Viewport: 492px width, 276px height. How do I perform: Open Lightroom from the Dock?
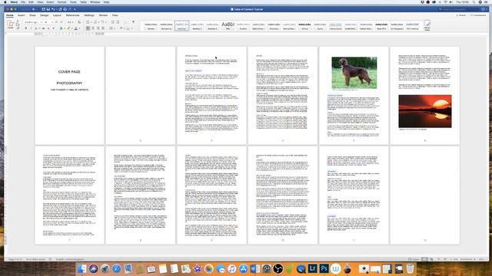tap(313, 268)
